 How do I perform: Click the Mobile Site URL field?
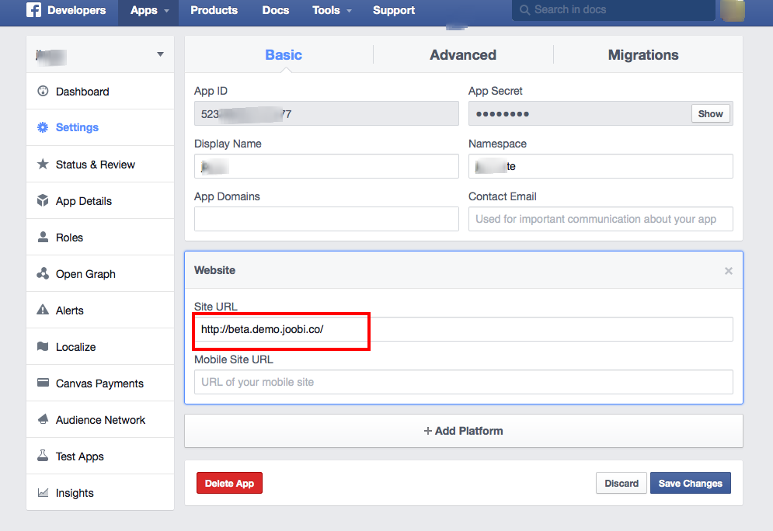point(463,382)
